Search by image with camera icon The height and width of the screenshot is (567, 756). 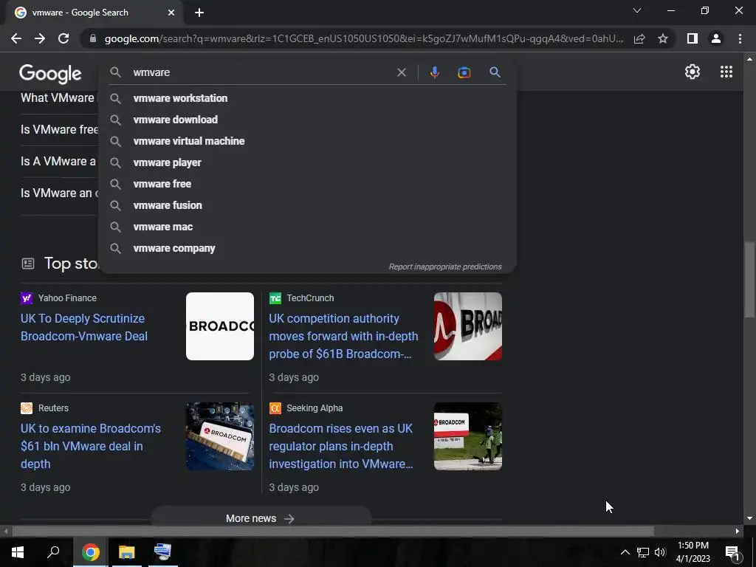tap(464, 72)
